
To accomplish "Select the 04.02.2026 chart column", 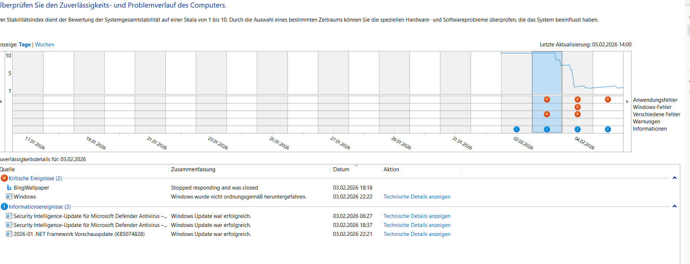I will pos(577,92).
